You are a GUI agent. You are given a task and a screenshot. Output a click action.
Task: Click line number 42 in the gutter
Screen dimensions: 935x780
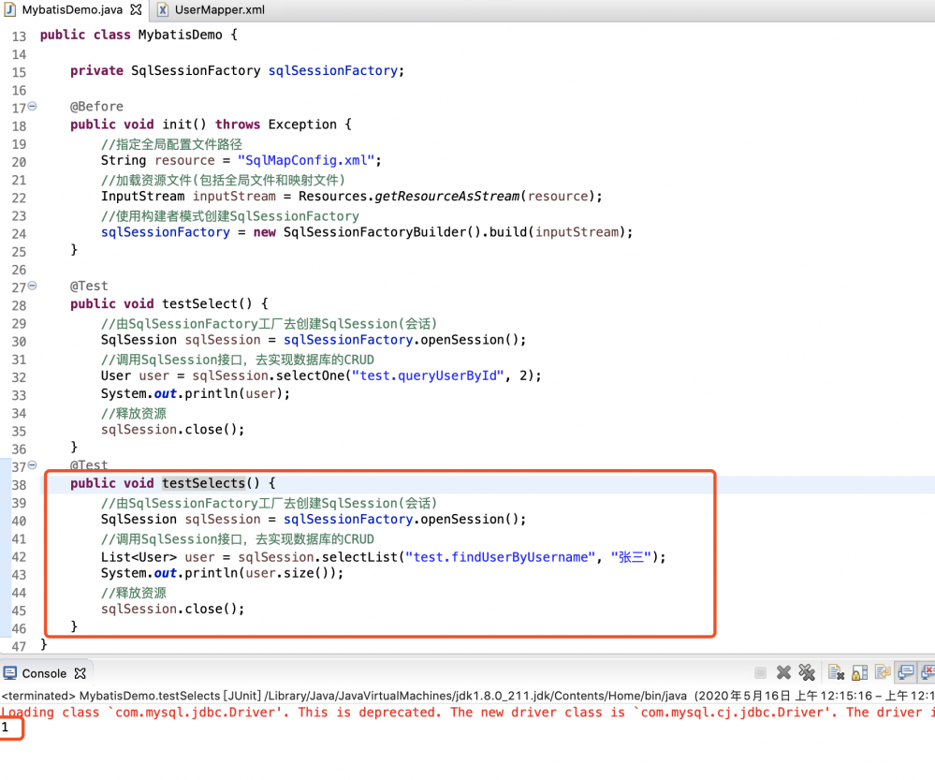(x=19, y=557)
